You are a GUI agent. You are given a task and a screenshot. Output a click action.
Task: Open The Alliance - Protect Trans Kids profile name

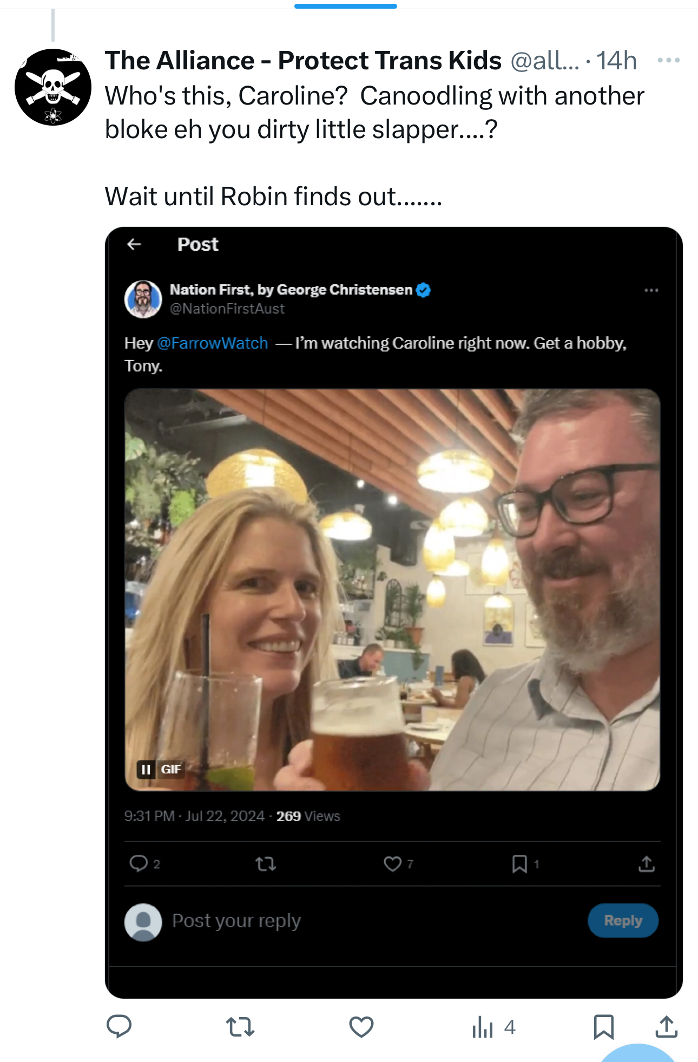click(x=303, y=61)
